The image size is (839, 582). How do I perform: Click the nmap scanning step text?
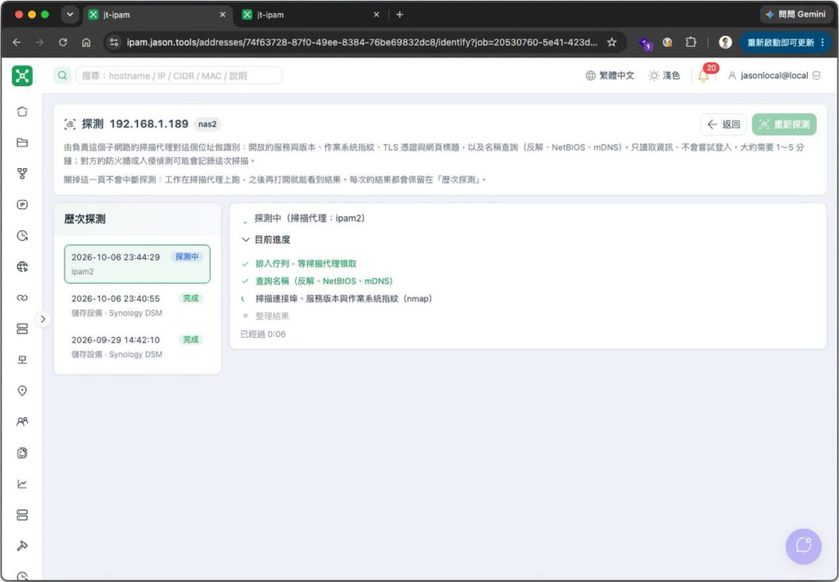pyautogui.click(x=343, y=298)
